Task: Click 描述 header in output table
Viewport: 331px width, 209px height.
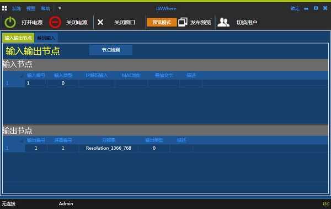Action: pos(181,140)
